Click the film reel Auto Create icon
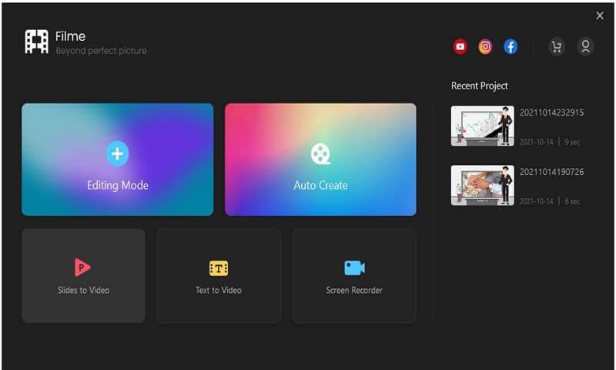616x370 pixels. (320, 153)
